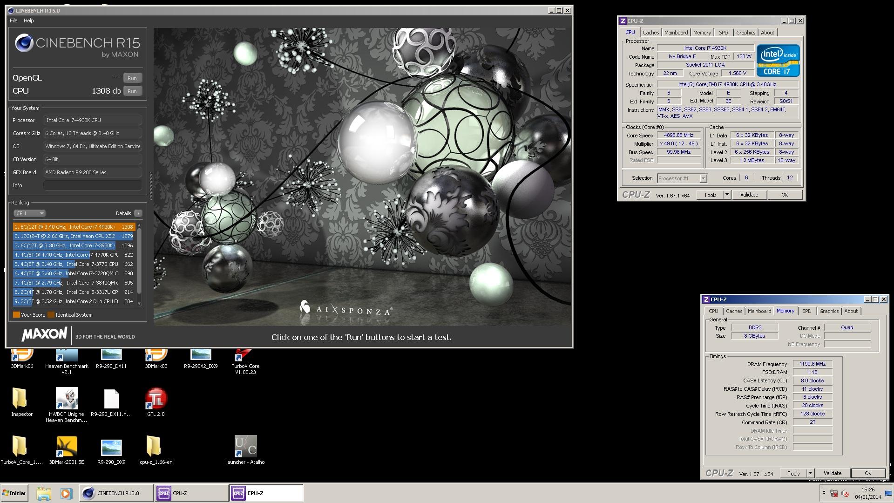Image resolution: width=894 pixels, height=503 pixels.
Task: Expand ranking Details arrow button
Action: pyautogui.click(x=138, y=213)
